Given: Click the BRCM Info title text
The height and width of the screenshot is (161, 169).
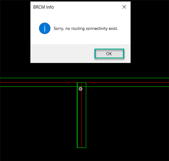Looking at the screenshot, I should [44, 7].
